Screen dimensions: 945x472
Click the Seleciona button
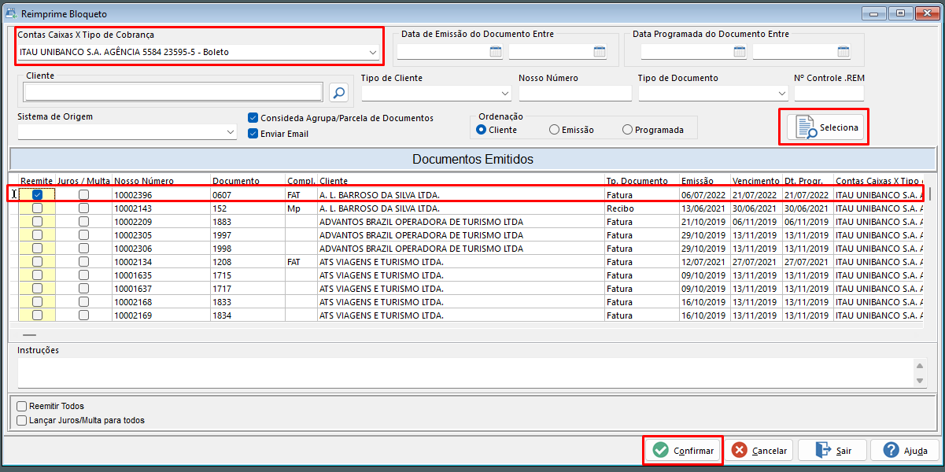click(x=824, y=127)
